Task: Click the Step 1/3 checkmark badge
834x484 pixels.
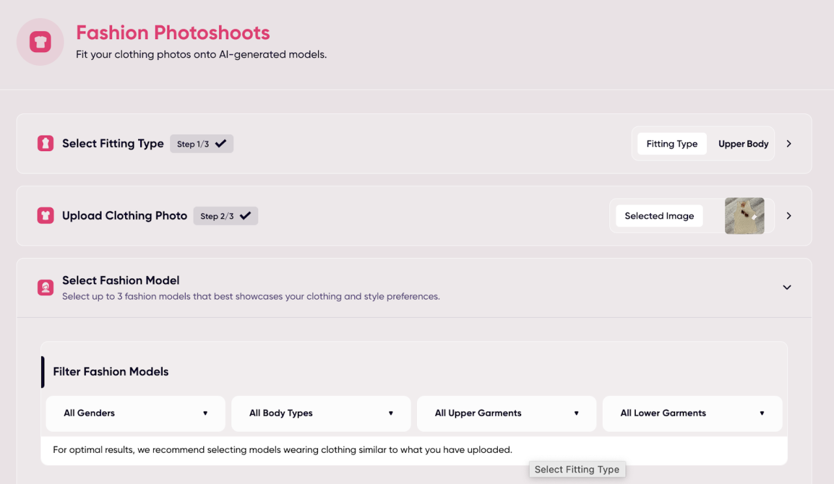Action: tap(201, 144)
